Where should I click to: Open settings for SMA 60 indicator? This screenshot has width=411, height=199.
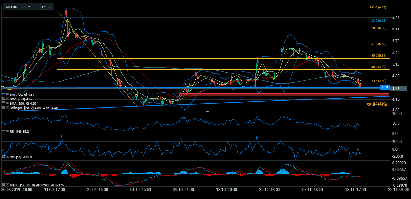click(3, 94)
